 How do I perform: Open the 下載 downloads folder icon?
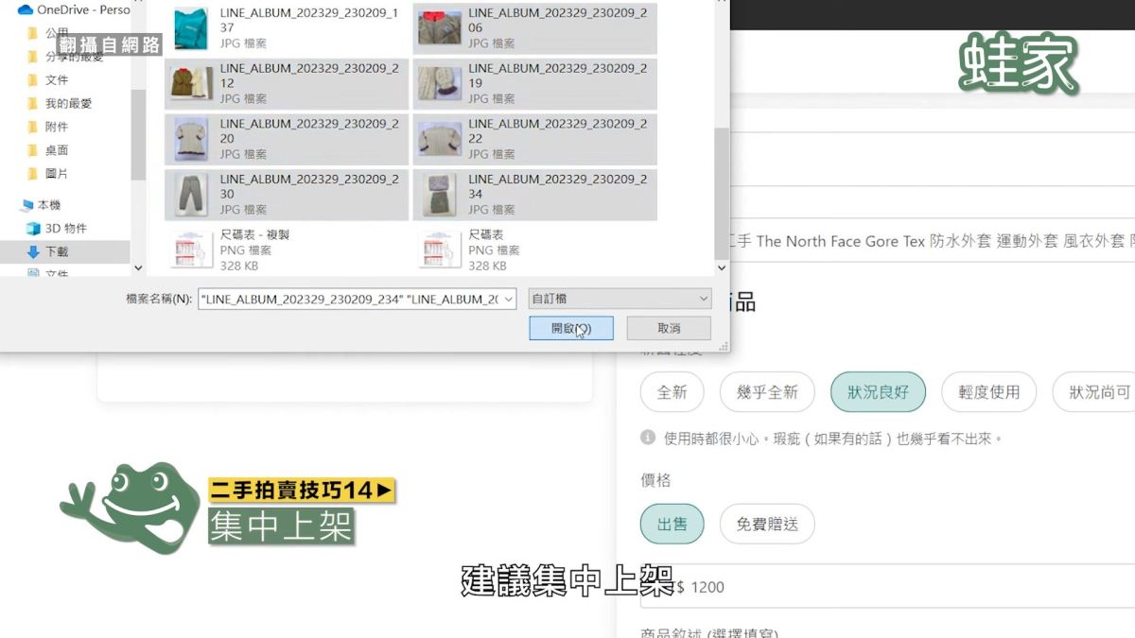pyautogui.click(x=34, y=251)
